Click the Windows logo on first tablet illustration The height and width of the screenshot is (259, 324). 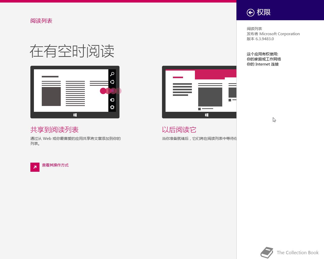pos(75,115)
